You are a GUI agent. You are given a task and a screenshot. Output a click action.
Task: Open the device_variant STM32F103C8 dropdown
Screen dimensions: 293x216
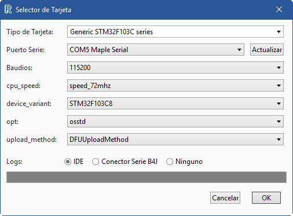pyautogui.click(x=175, y=104)
